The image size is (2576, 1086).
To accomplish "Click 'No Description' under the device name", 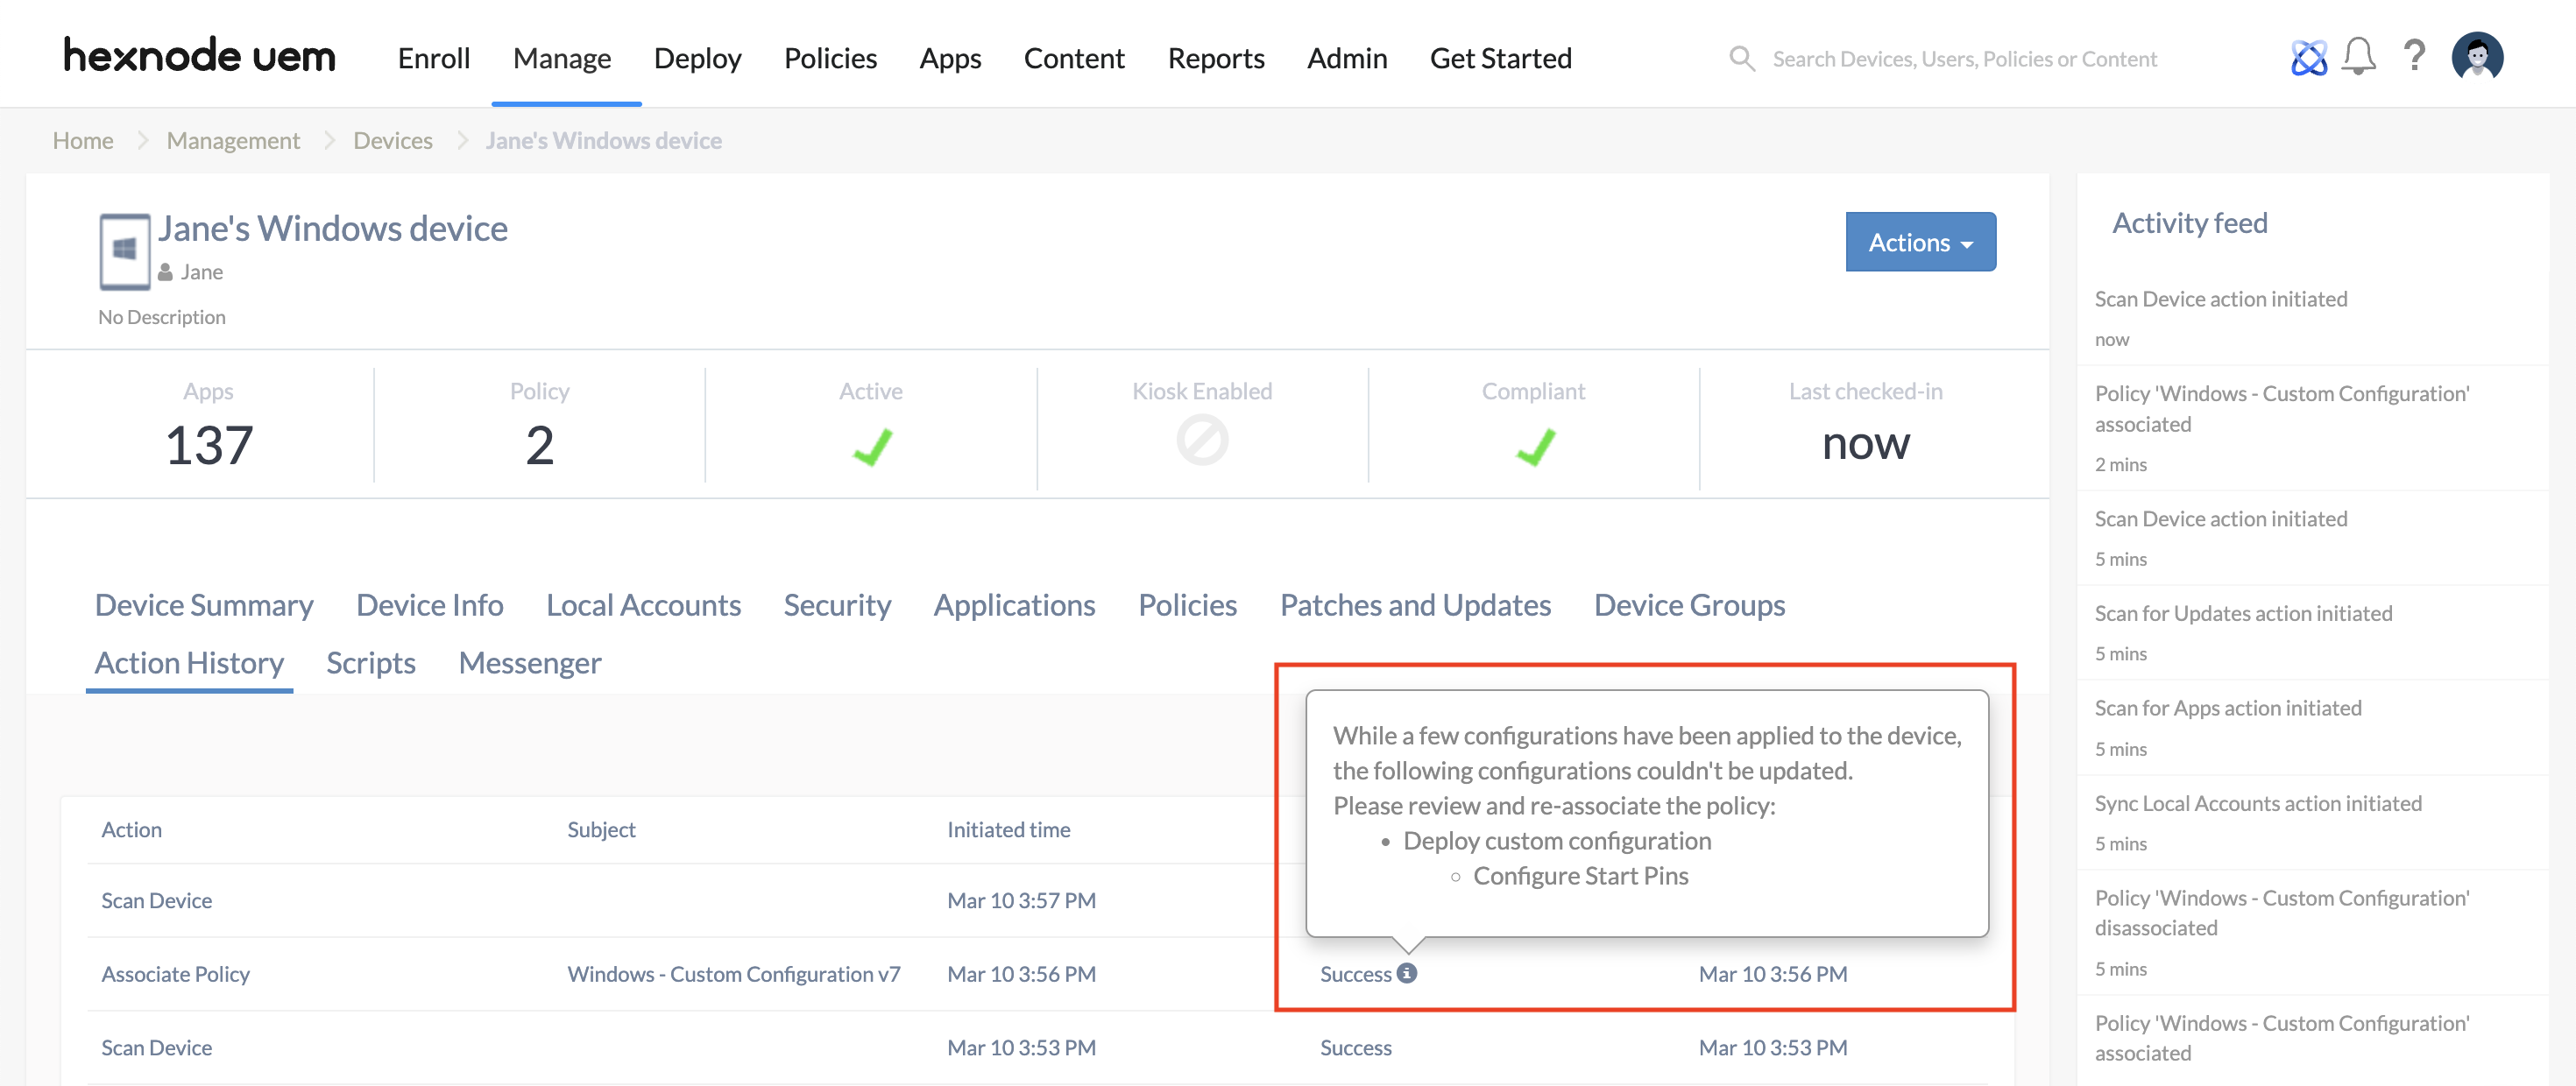I will pyautogui.click(x=162, y=317).
